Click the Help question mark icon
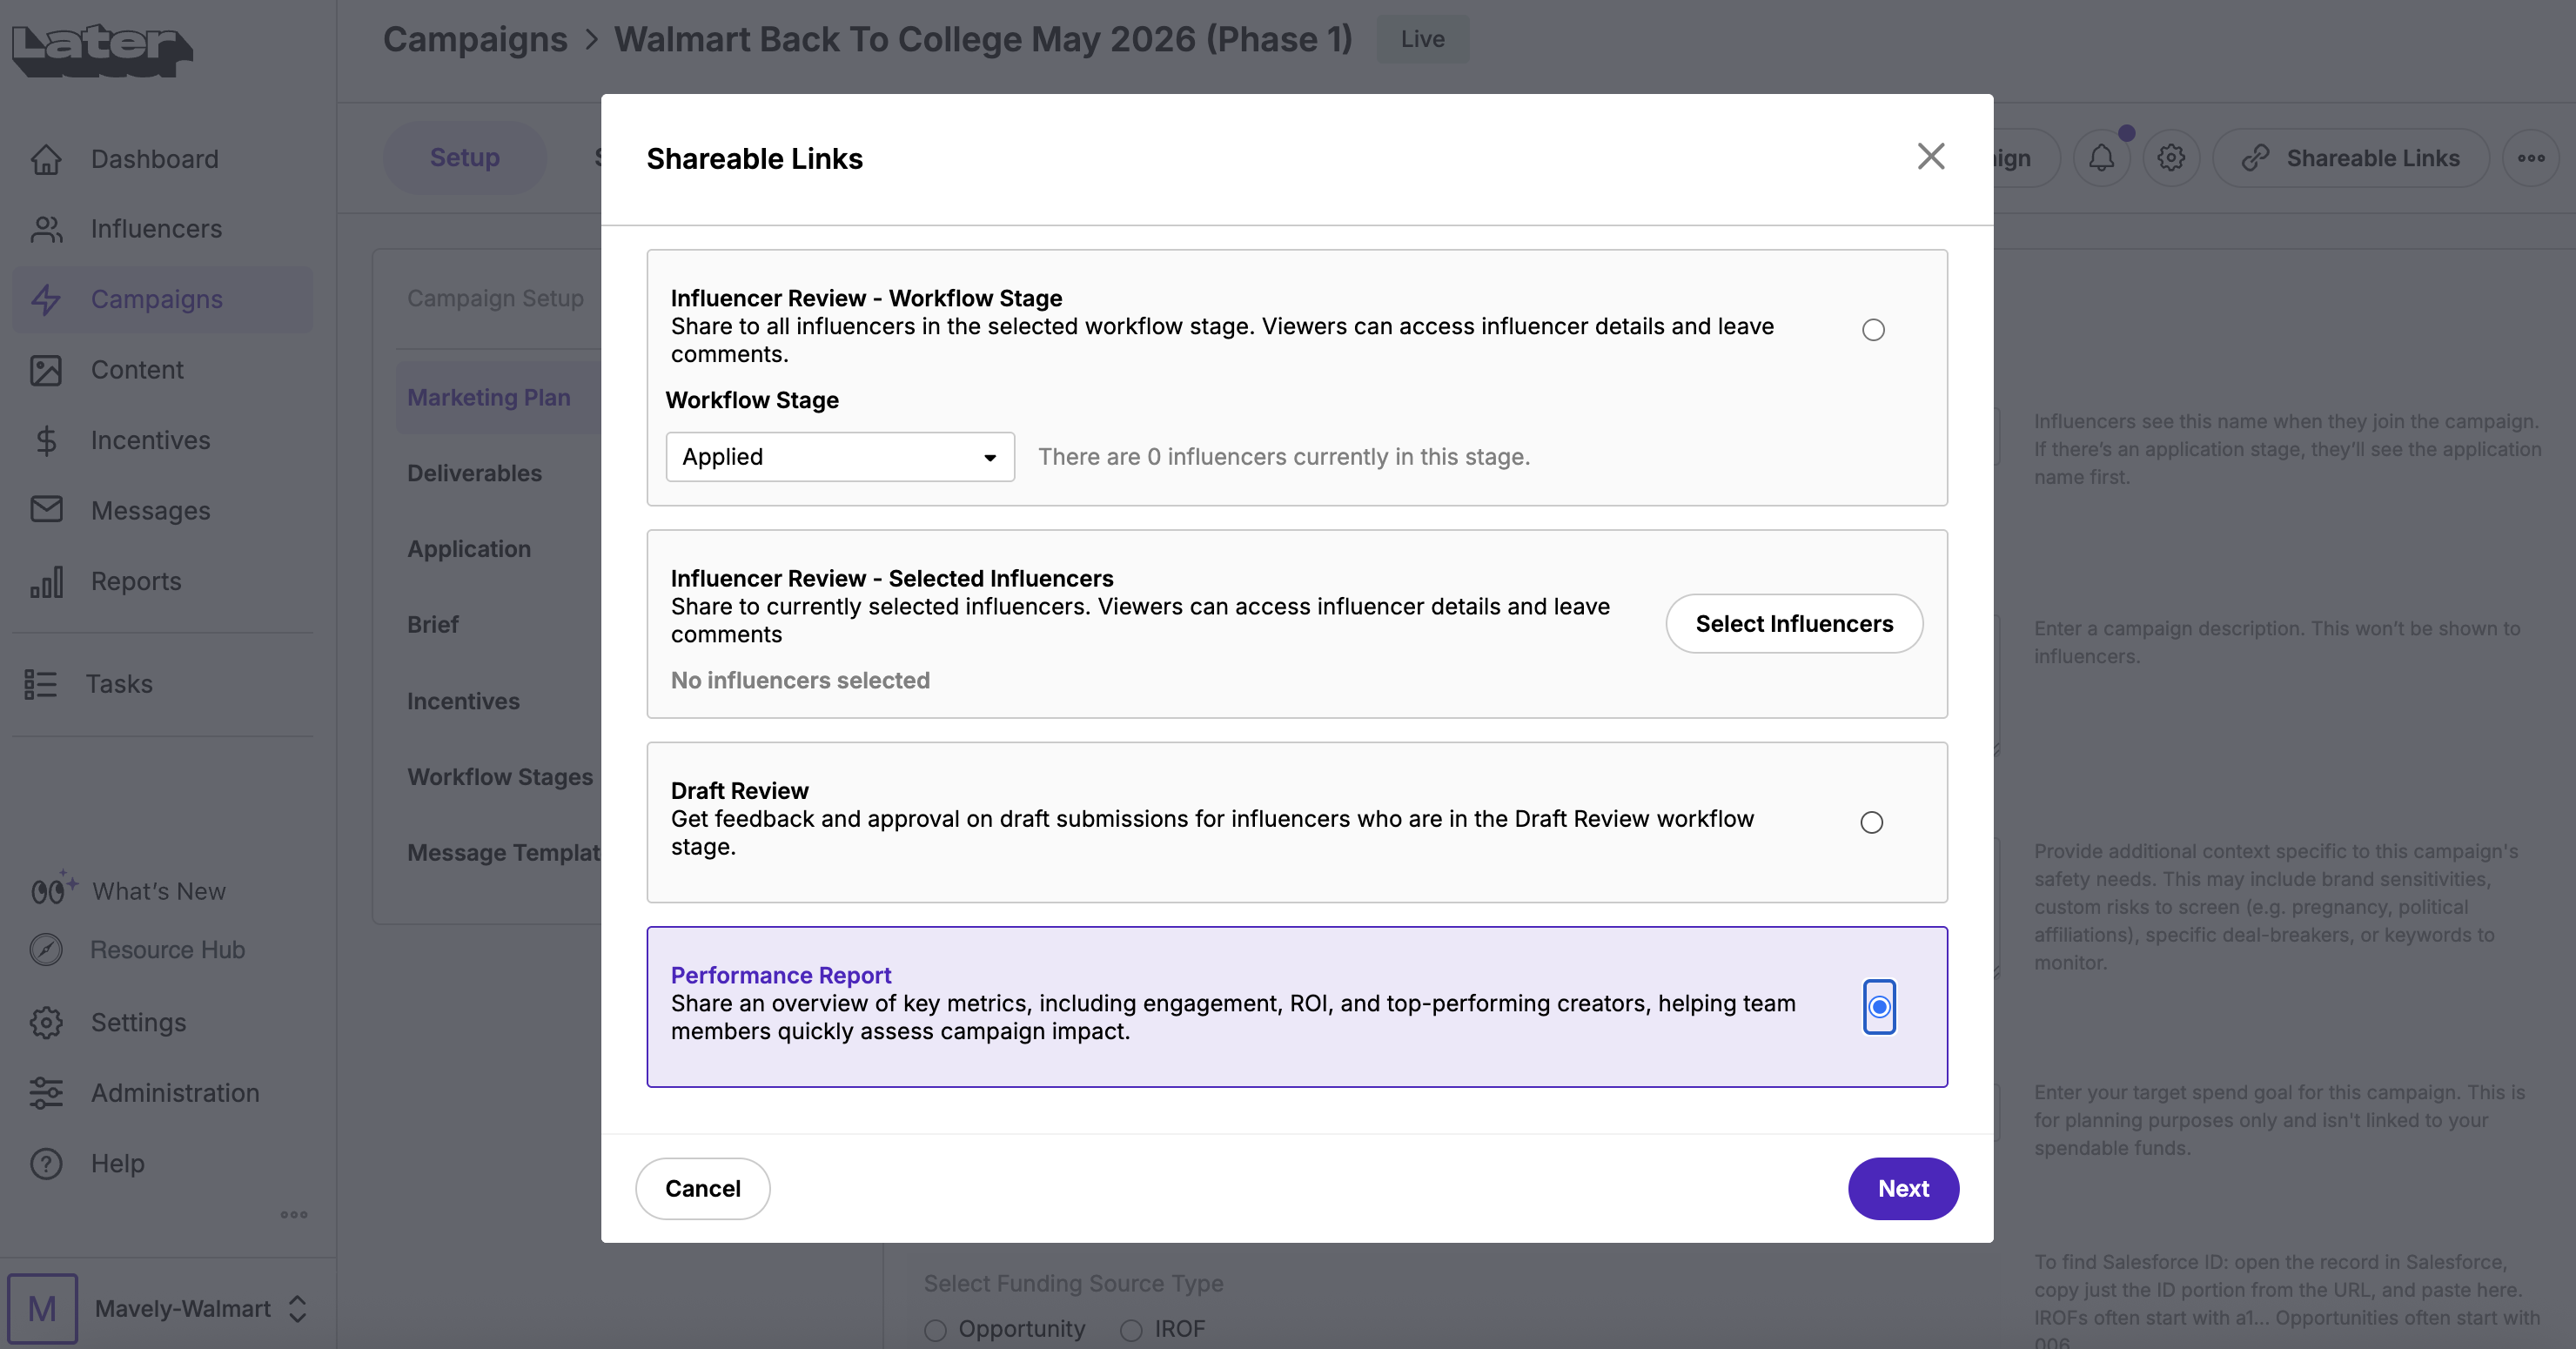This screenshot has width=2576, height=1349. pyautogui.click(x=46, y=1163)
